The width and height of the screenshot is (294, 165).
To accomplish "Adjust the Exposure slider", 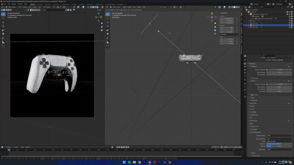I will coord(279,143).
